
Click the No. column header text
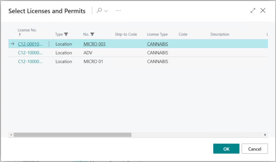[x=86, y=34]
